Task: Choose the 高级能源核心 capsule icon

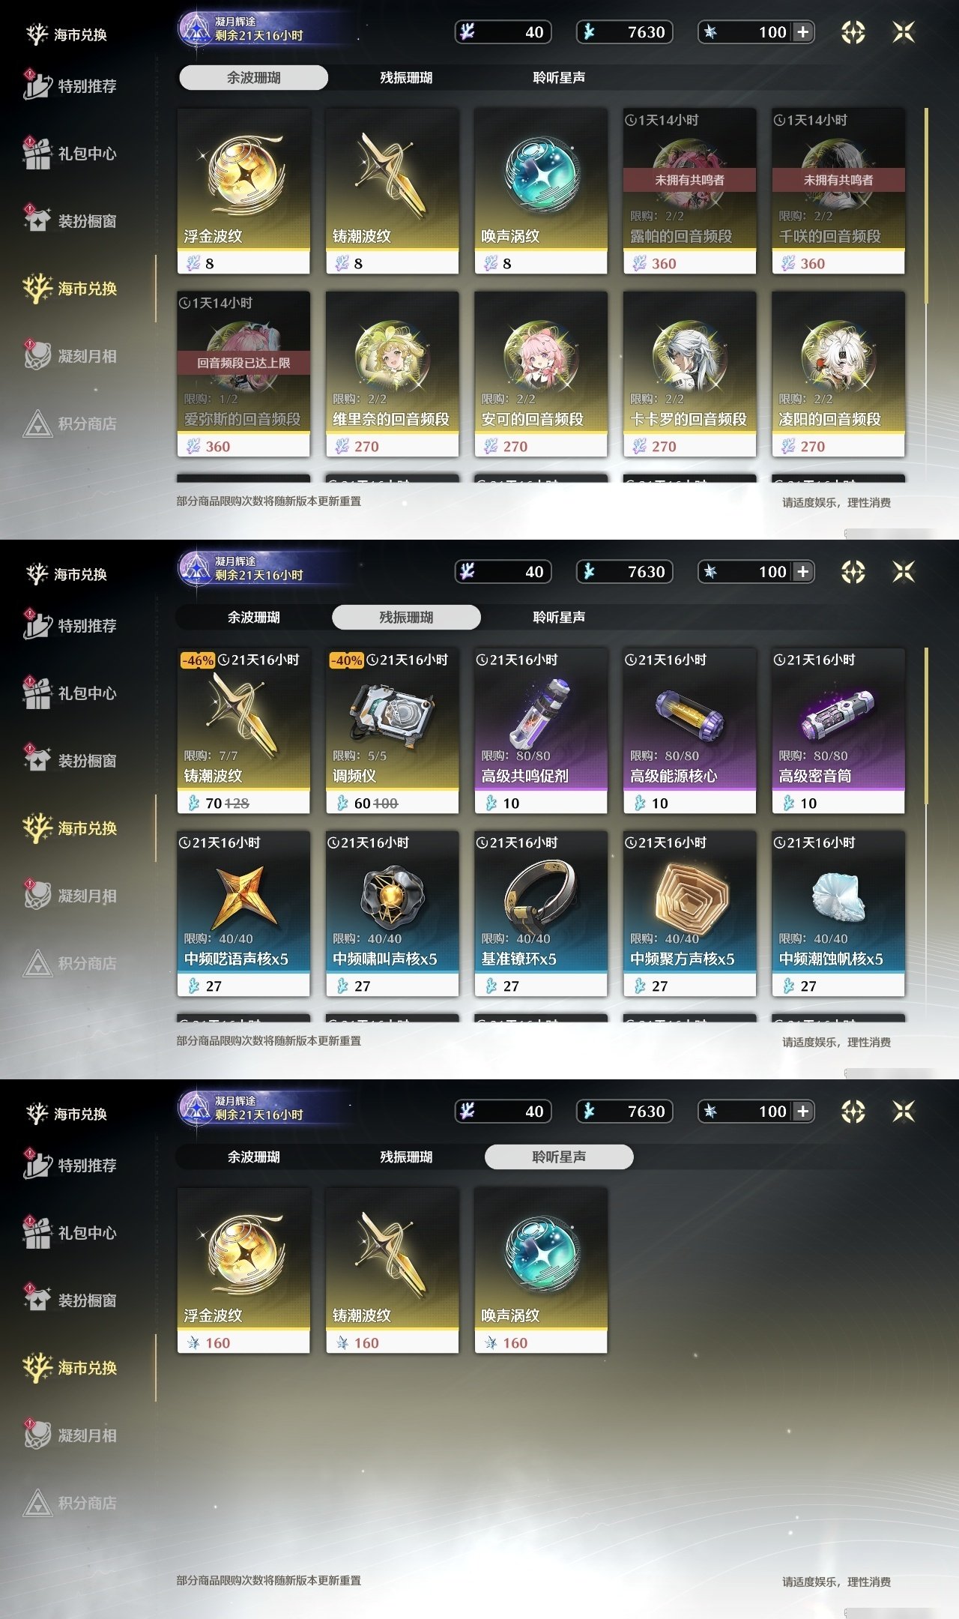Action: coord(689,714)
